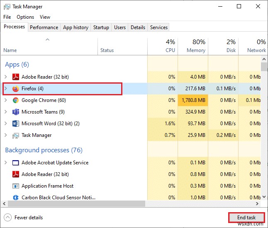
Task: Open the View menu
Action: coord(45,17)
